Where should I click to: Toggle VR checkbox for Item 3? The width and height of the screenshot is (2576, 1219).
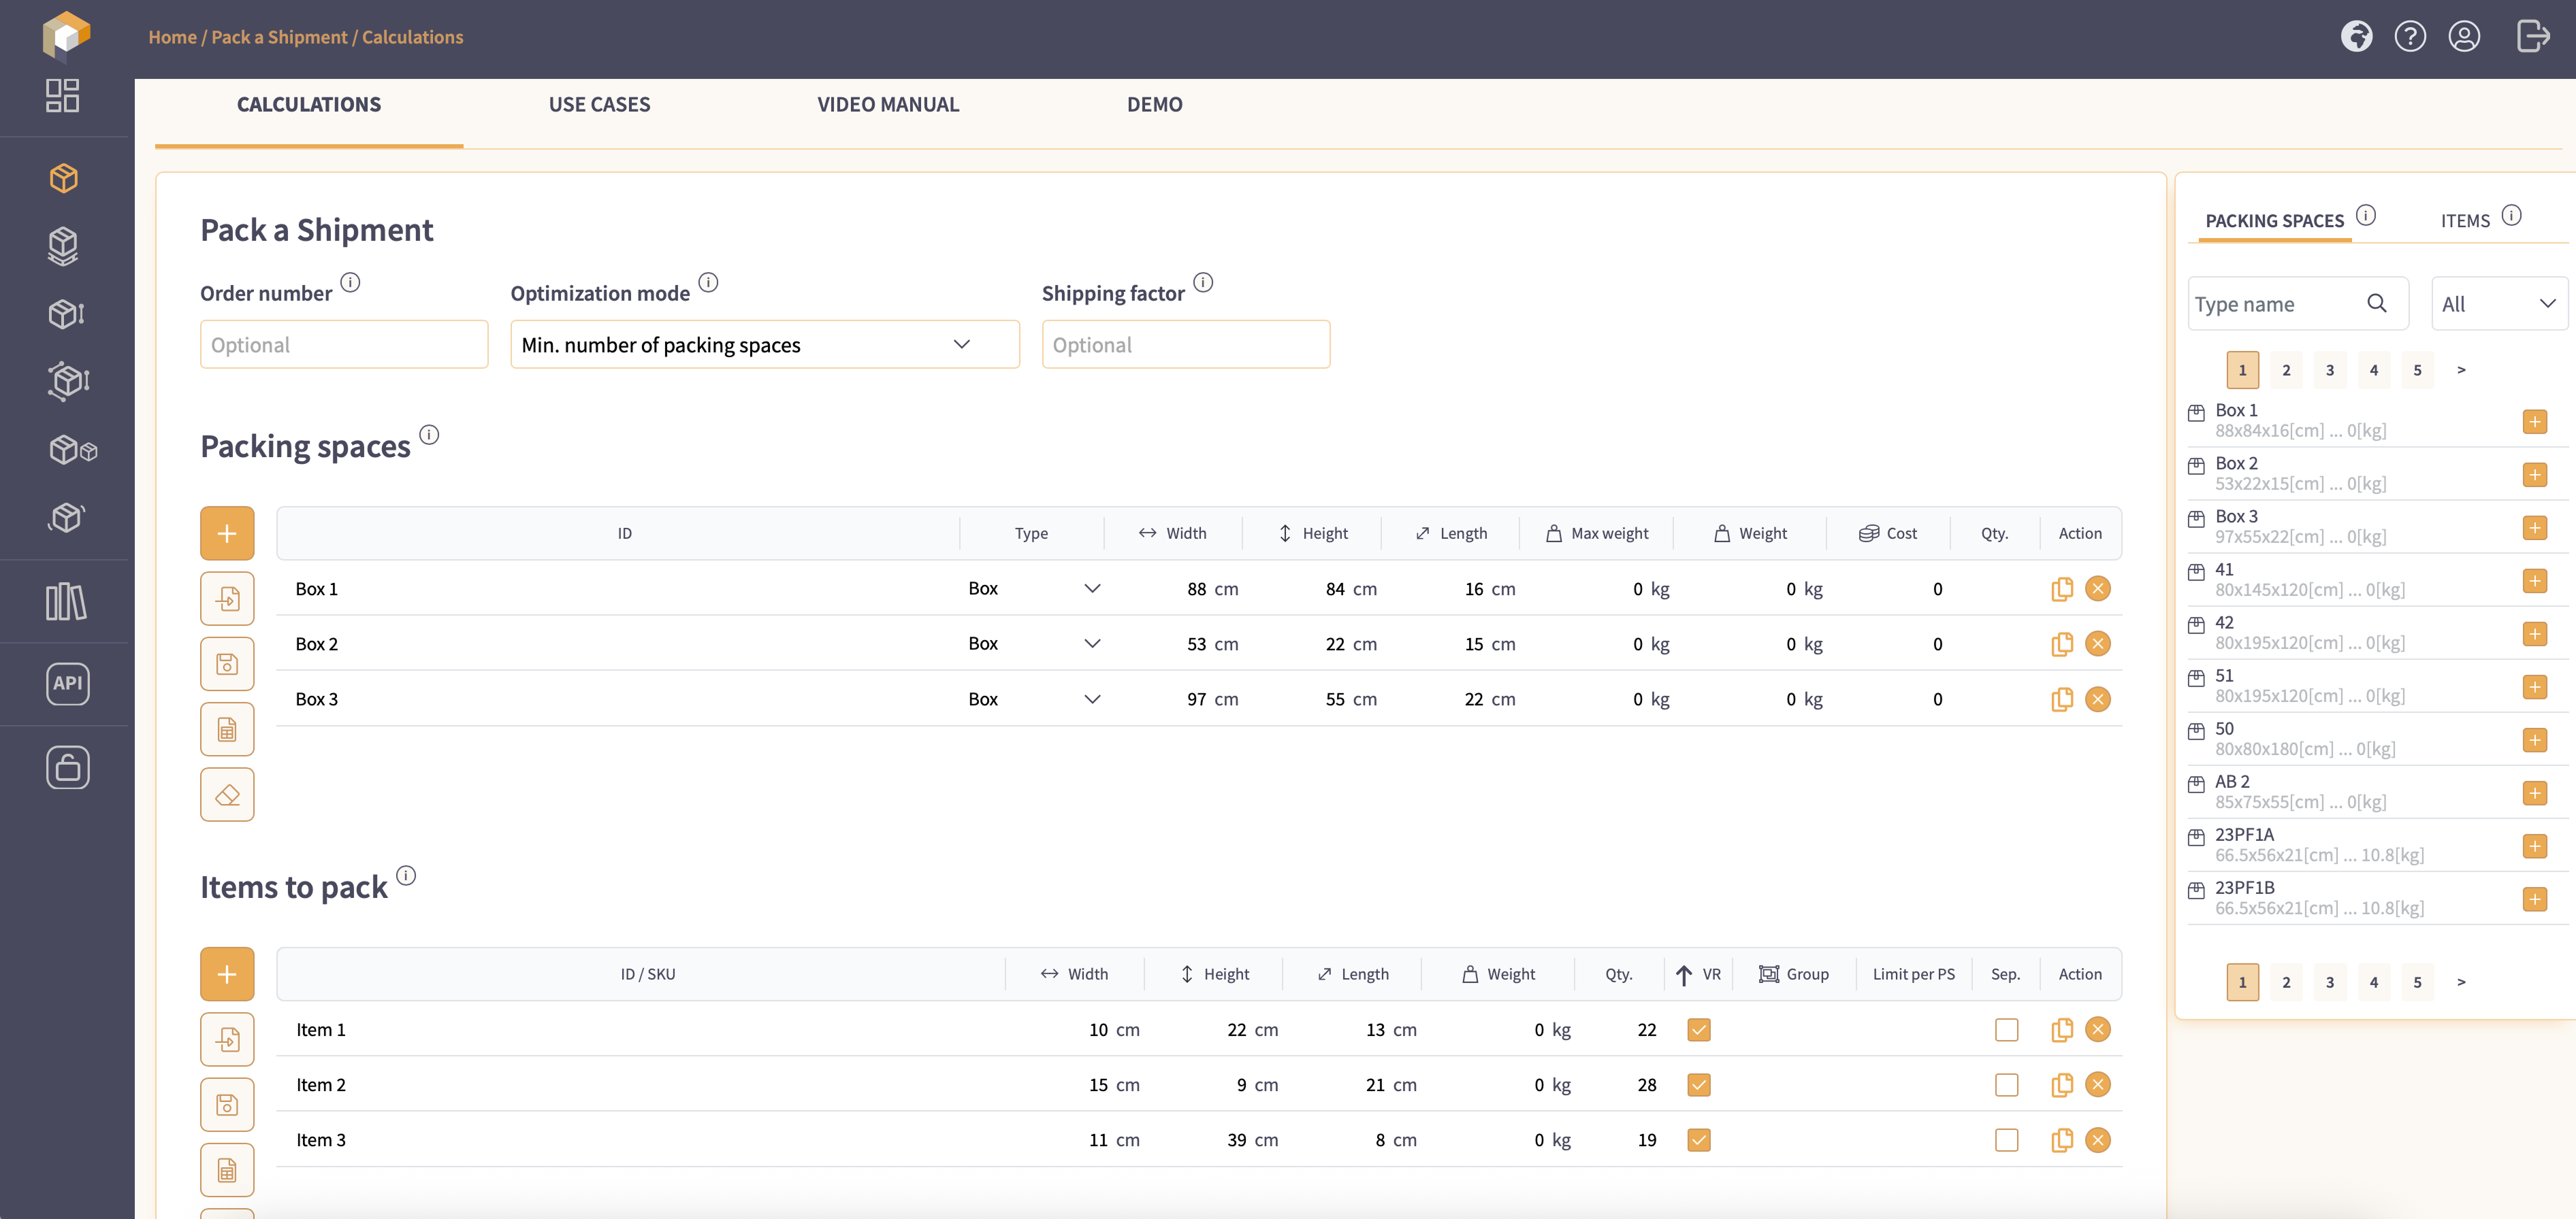point(1698,1140)
